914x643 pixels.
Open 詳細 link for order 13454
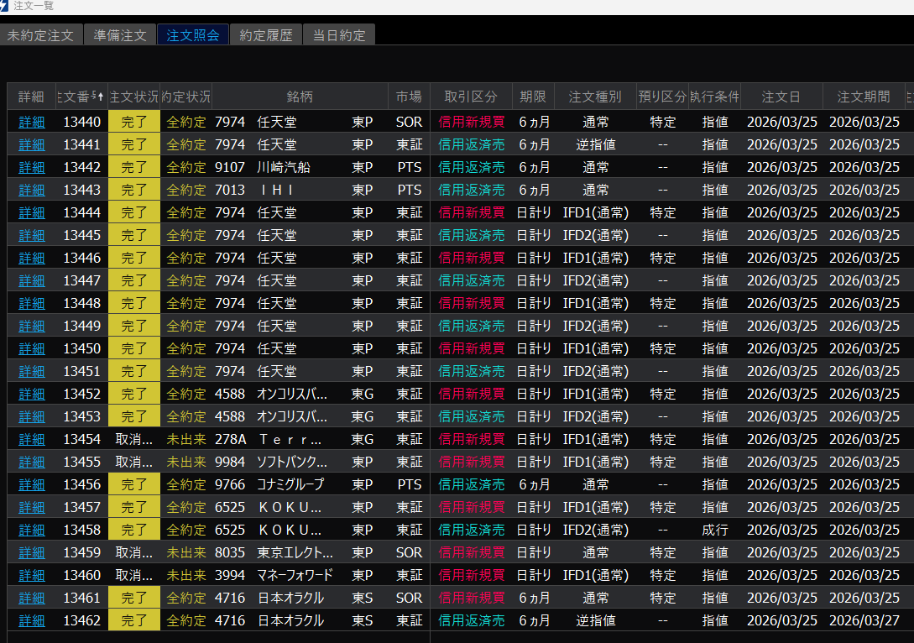coord(32,439)
